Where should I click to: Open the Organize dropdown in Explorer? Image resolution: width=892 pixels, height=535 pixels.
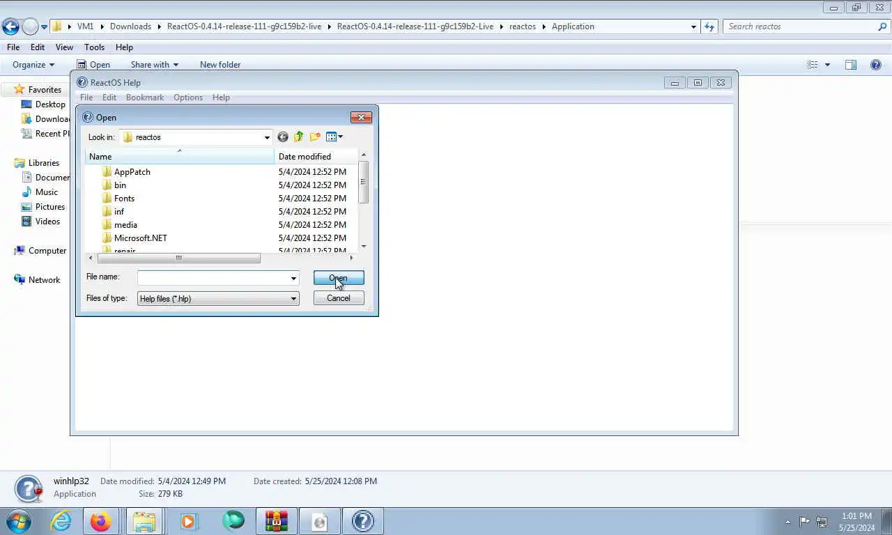(33, 65)
